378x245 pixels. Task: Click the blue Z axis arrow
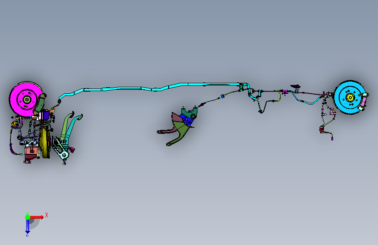pyautogui.click(x=27, y=226)
